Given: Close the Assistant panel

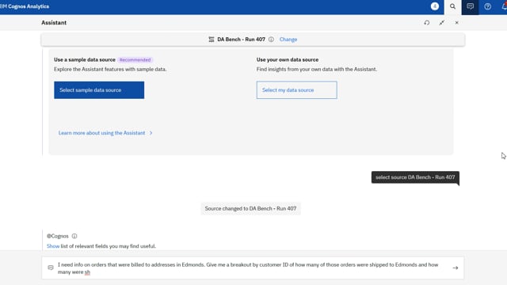Looking at the screenshot, I should coord(456,23).
